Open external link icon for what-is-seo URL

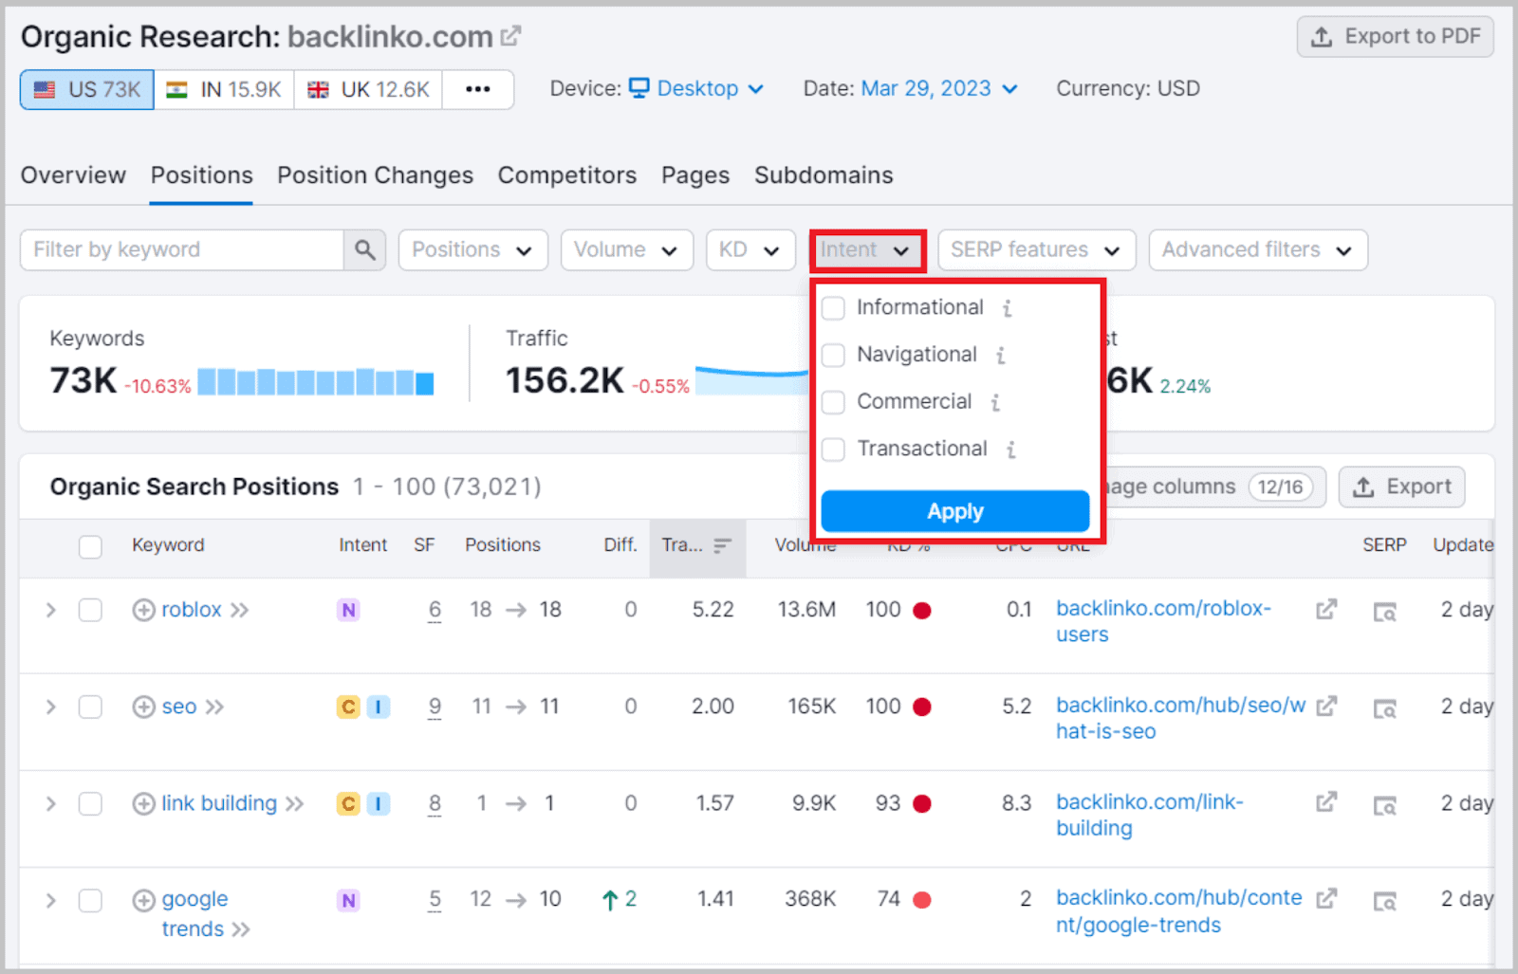point(1326,706)
